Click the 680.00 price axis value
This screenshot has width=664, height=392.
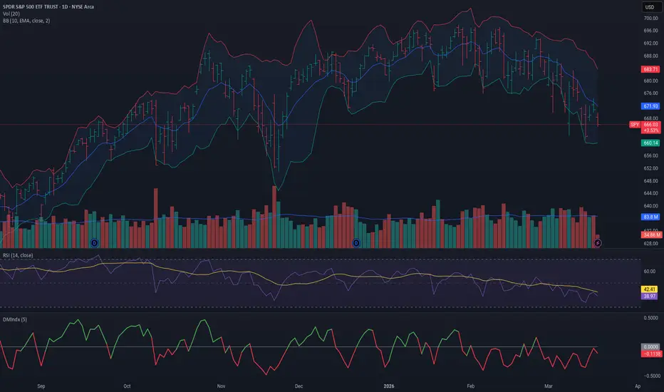point(650,81)
